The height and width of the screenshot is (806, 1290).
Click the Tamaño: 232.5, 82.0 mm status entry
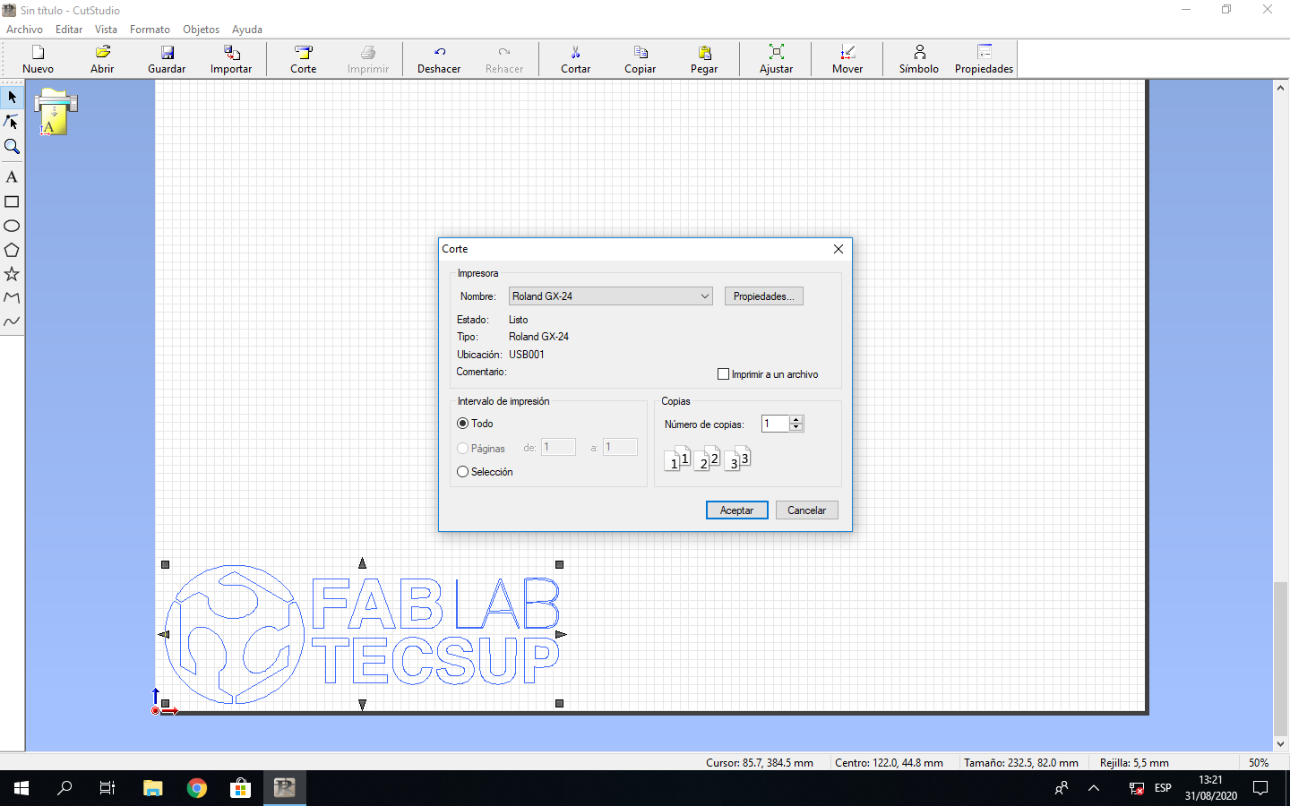(1021, 763)
